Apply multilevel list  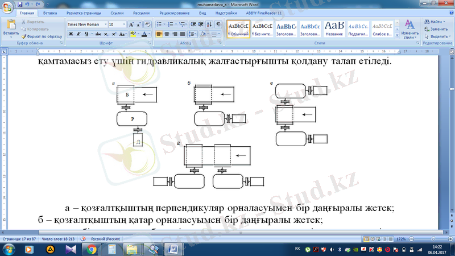coord(182,24)
